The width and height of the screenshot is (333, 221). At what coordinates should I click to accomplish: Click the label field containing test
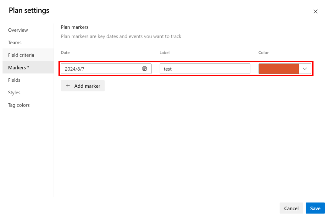pos(205,69)
